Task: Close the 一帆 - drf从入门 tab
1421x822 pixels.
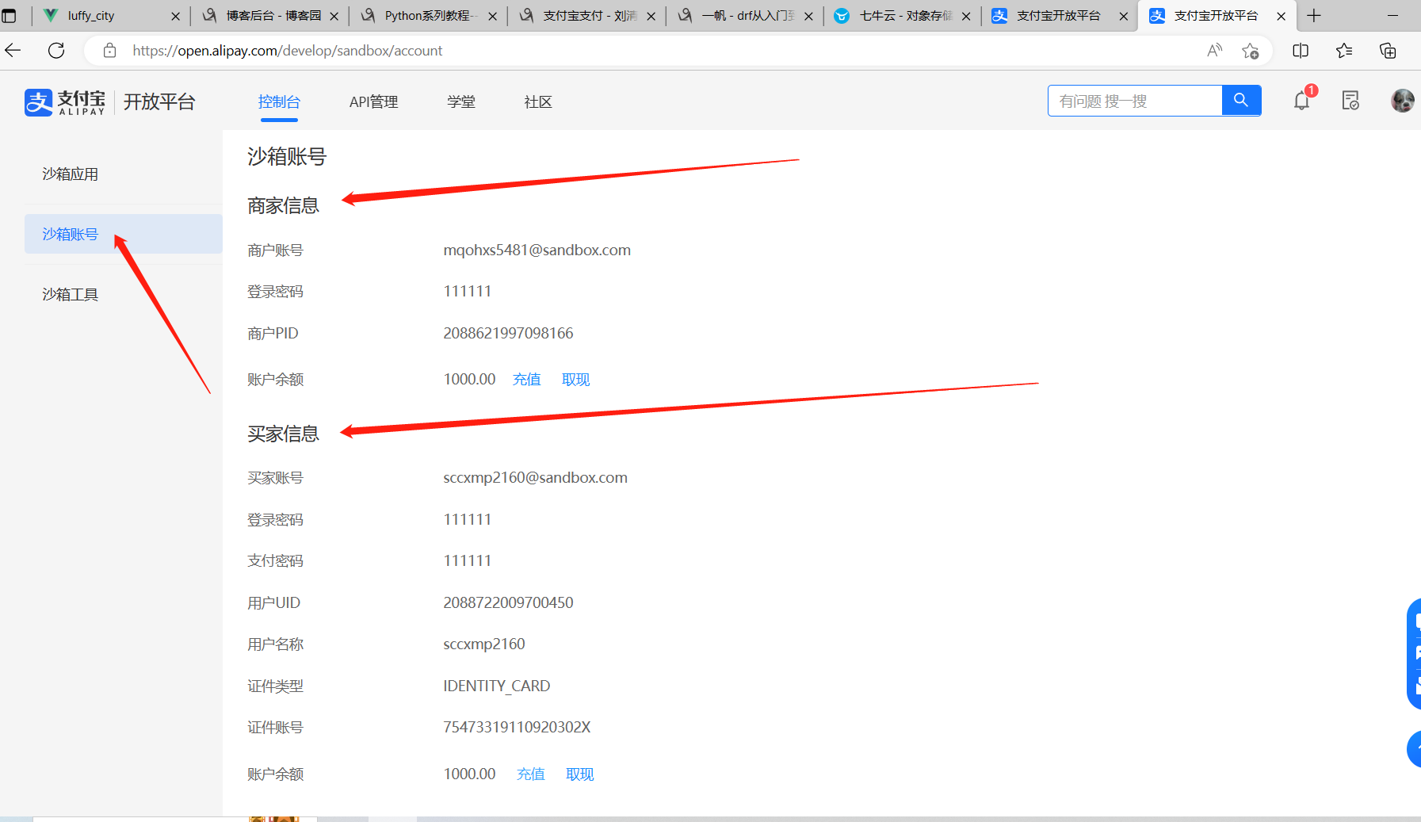Action: [808, 16]
